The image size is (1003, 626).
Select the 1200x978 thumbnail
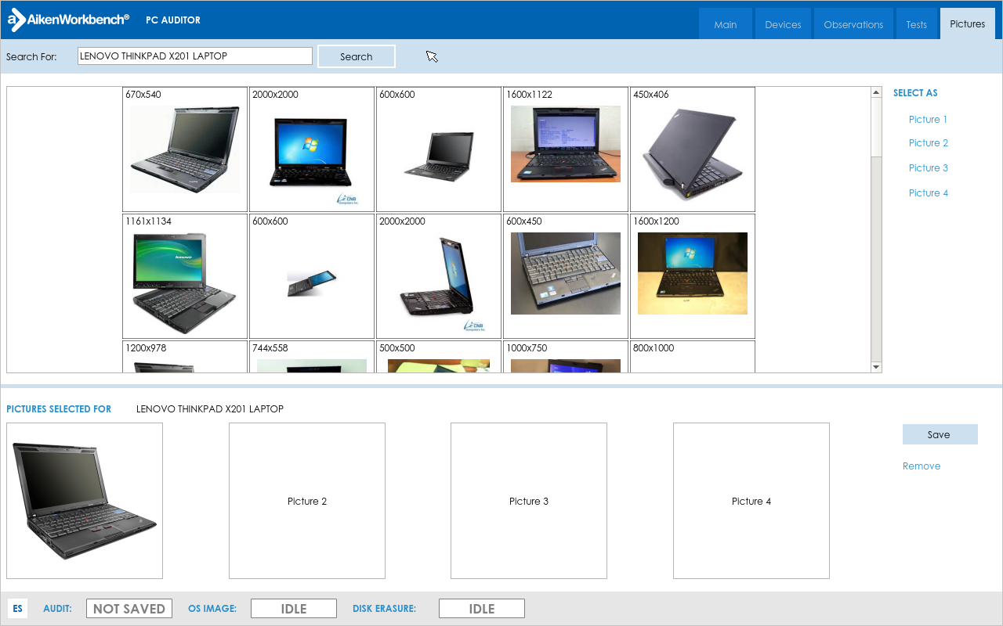pyautogui.click(x=185, y=357)
